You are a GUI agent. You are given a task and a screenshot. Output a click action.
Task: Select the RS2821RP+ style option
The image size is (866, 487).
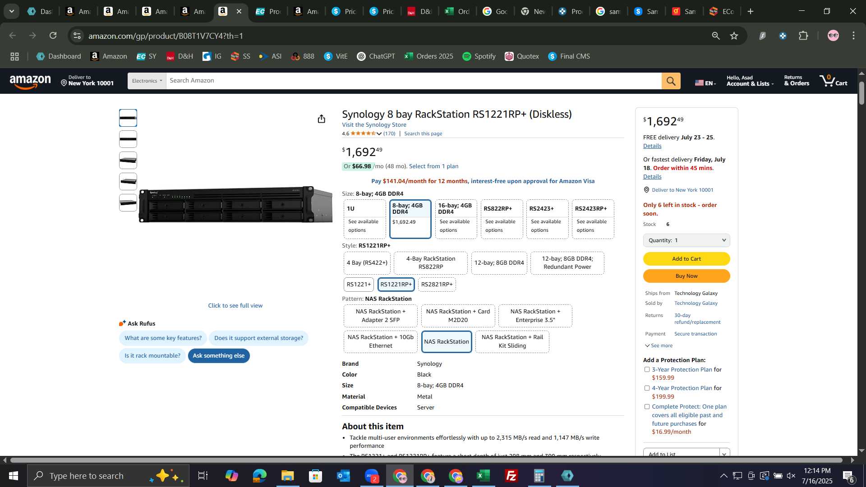(x=437, y=285)
